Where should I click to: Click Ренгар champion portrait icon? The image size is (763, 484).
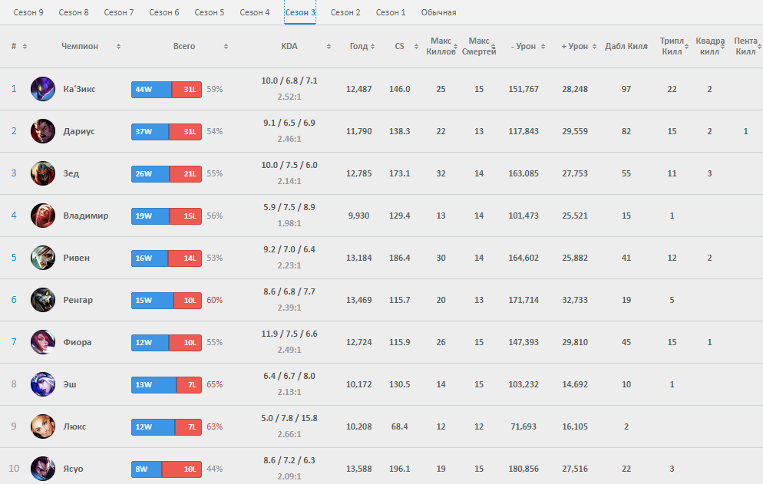(x=43, y=300)
